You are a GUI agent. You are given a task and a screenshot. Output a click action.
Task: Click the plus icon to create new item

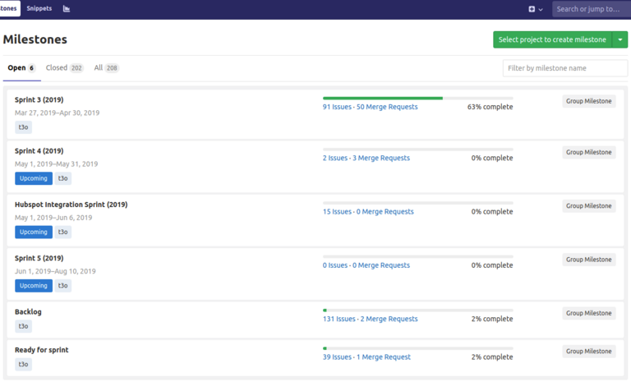(x=532, y=9)
